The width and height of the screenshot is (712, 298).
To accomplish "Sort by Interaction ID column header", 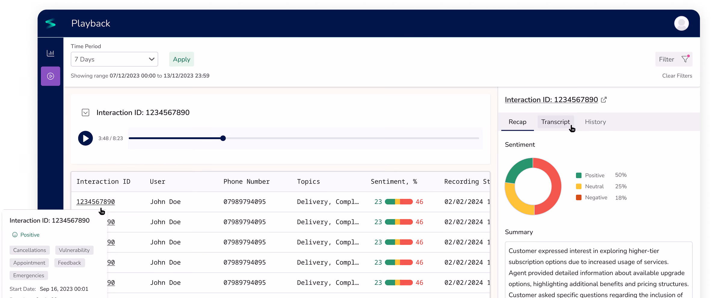I will click(x=103, y=181).
